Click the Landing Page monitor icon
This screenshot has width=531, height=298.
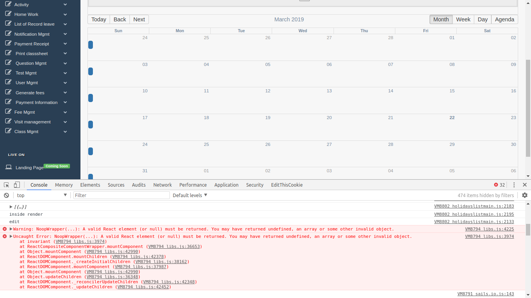coord(9,167)
